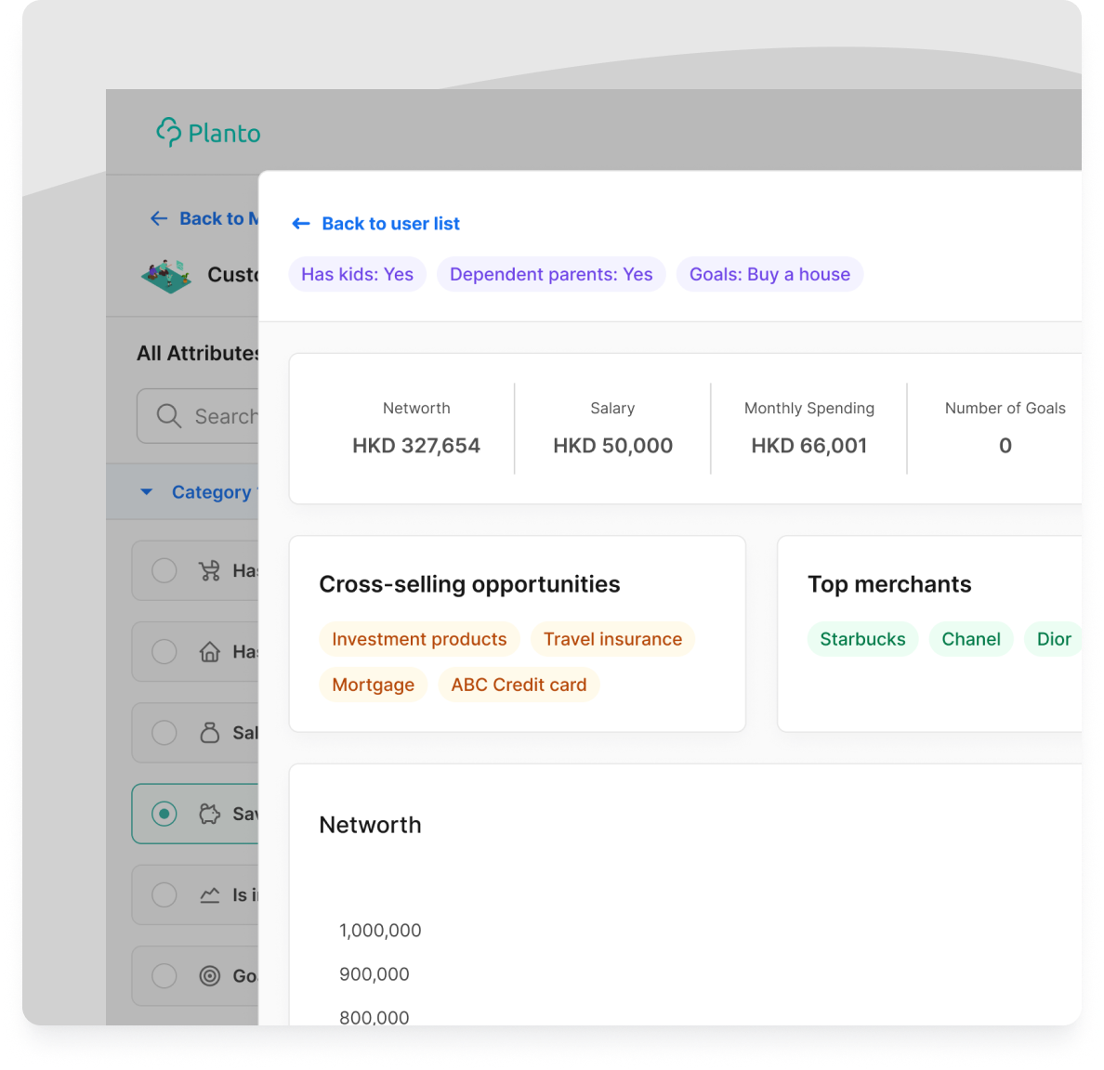This screenshot has width=1104, height=1070.
Task: Click the Planto logo icon
Action: pos(169,133)
